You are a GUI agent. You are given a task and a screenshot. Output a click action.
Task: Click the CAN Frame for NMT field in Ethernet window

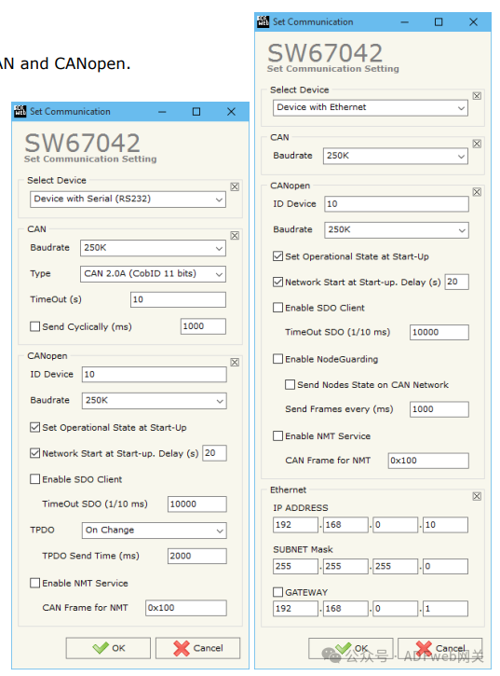tap(428, 461)
